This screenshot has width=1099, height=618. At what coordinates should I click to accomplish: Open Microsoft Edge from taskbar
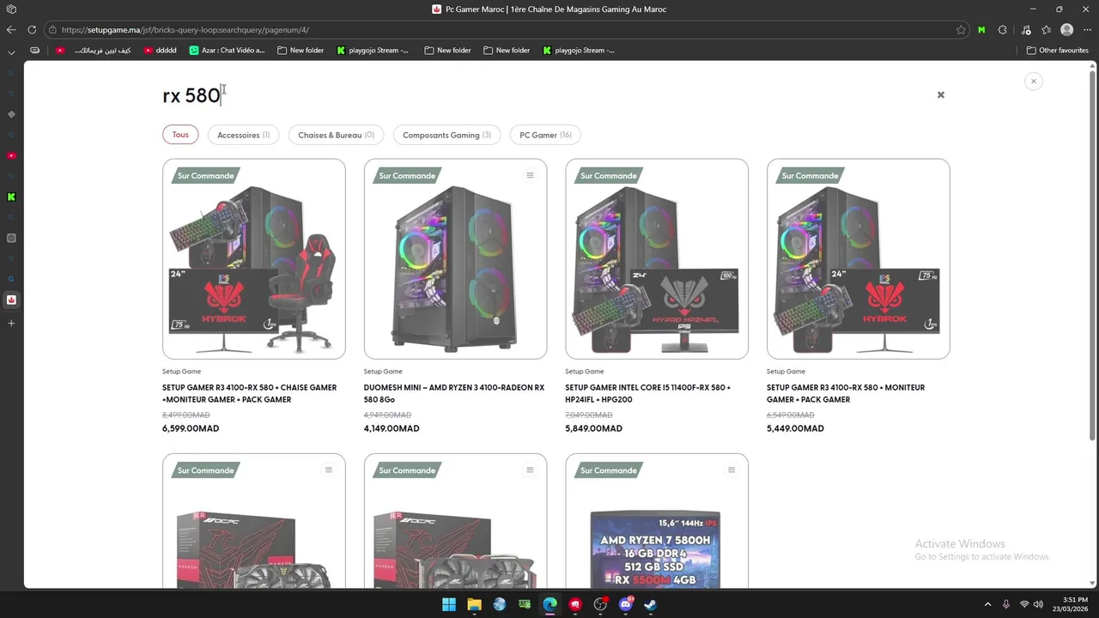click(x=549, y=604)
